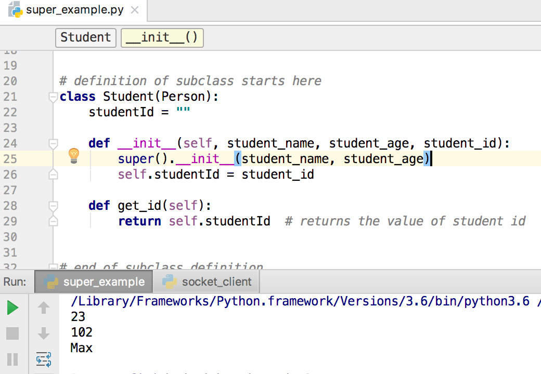Open the __init__() breadcrumb navigation

pyautogui.click(x=162, y=37)
